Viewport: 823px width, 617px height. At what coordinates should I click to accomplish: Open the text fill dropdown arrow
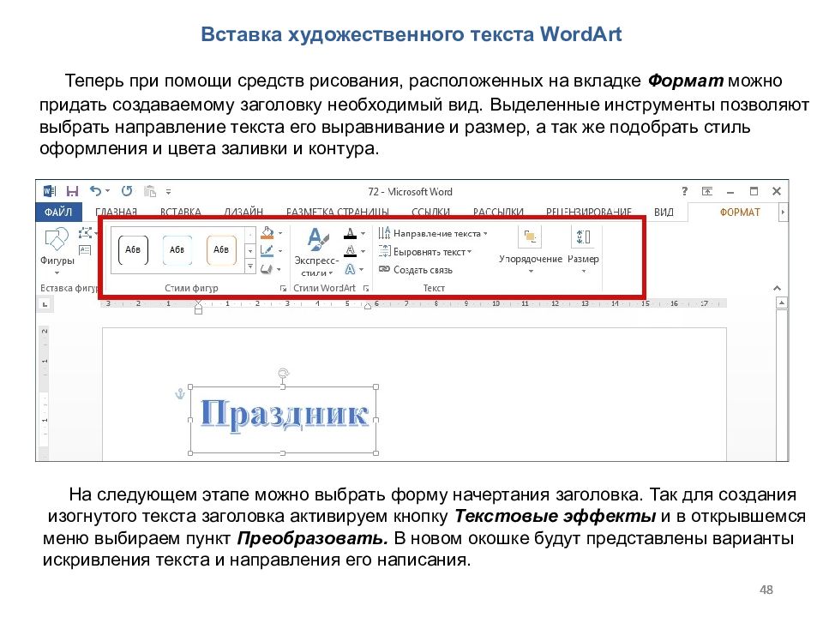coord(363,233)
